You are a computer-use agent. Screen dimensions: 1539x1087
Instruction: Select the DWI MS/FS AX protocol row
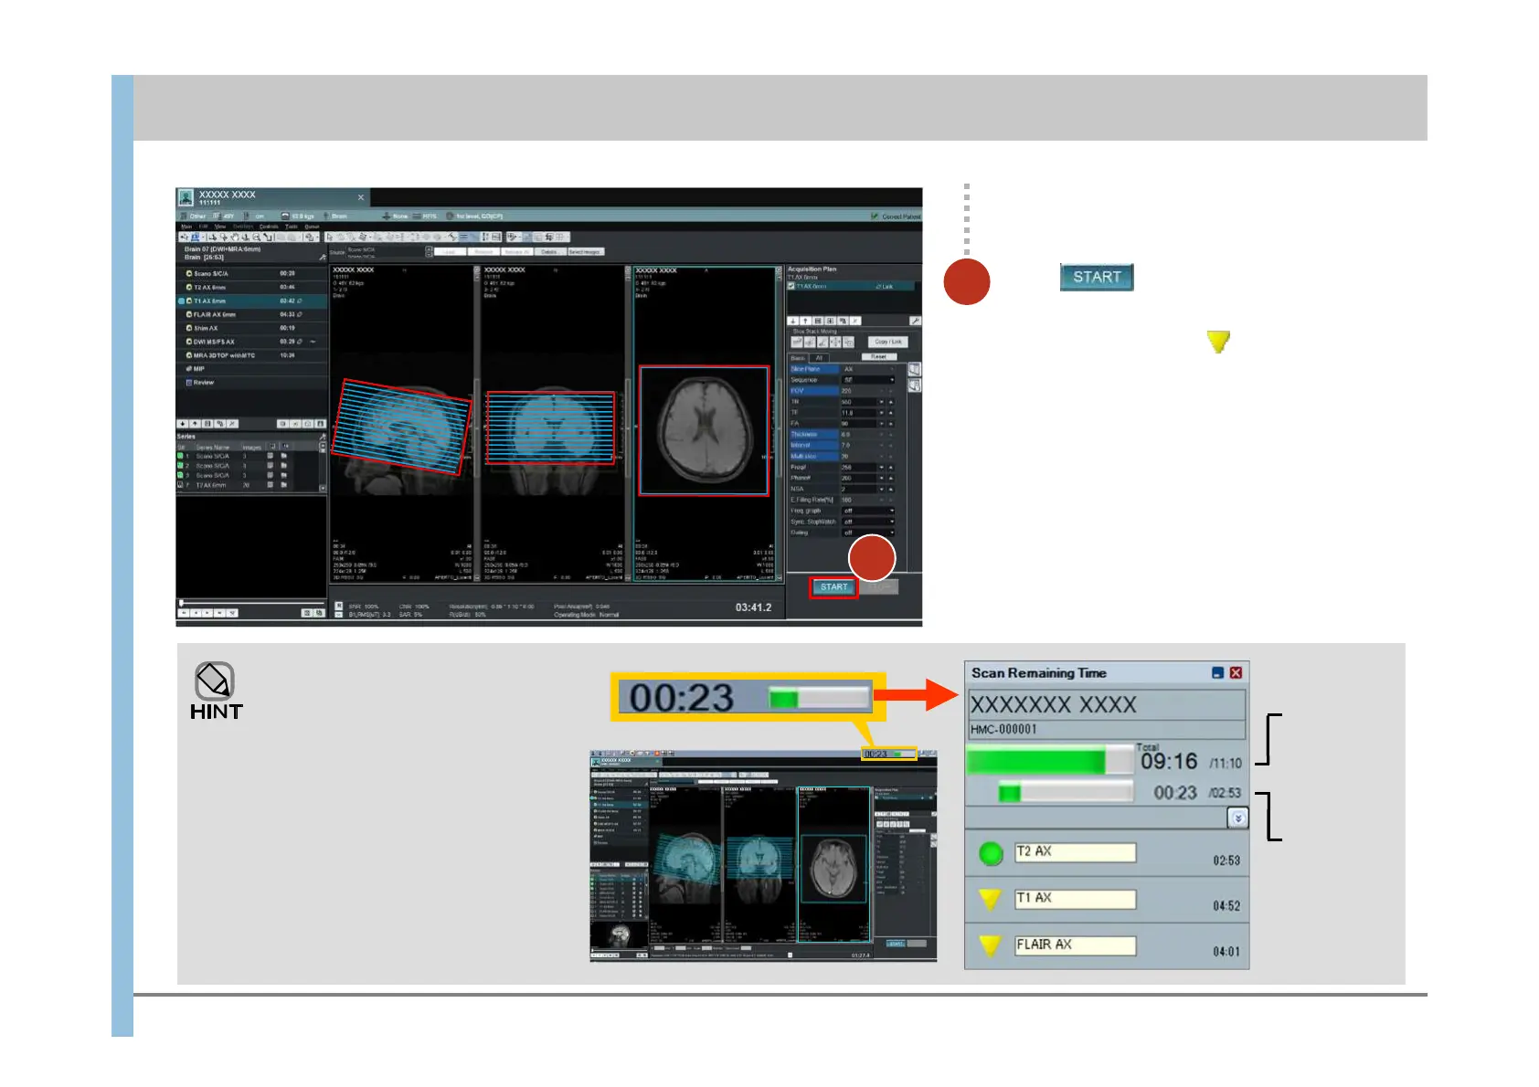(251, 342)
